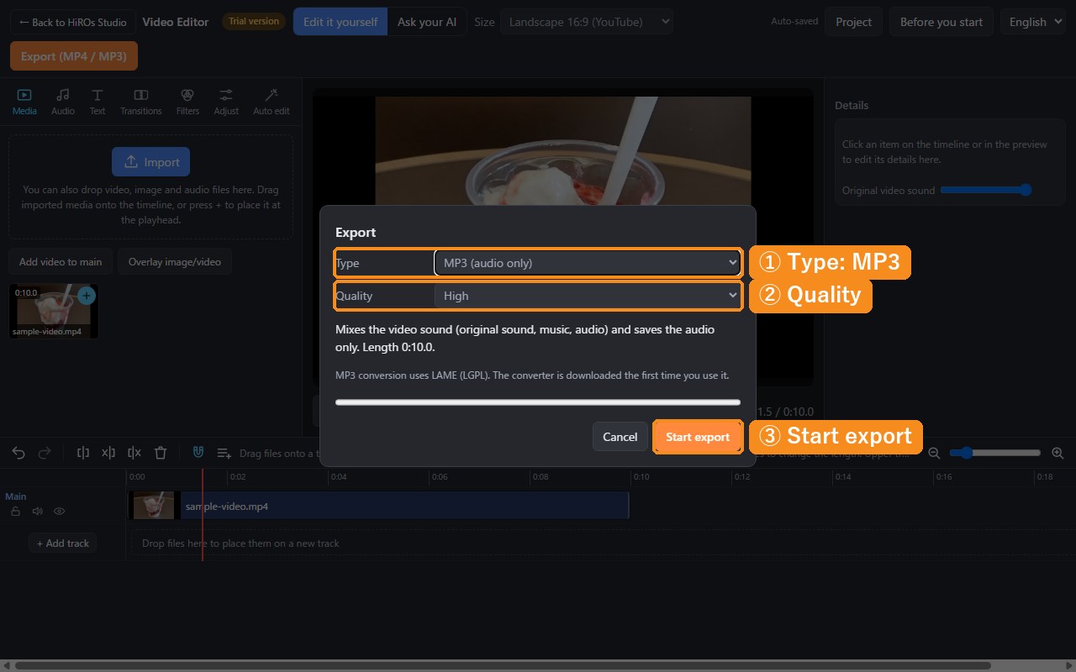This screenshot has height=672, width=1076.
Task: Open the Media panel tab
Action: 24,102
